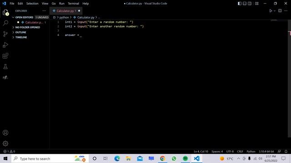Open Spotify from the taskbar
Image resolution: width=291 pixels, height=163 pixels.
coord(185,158)
